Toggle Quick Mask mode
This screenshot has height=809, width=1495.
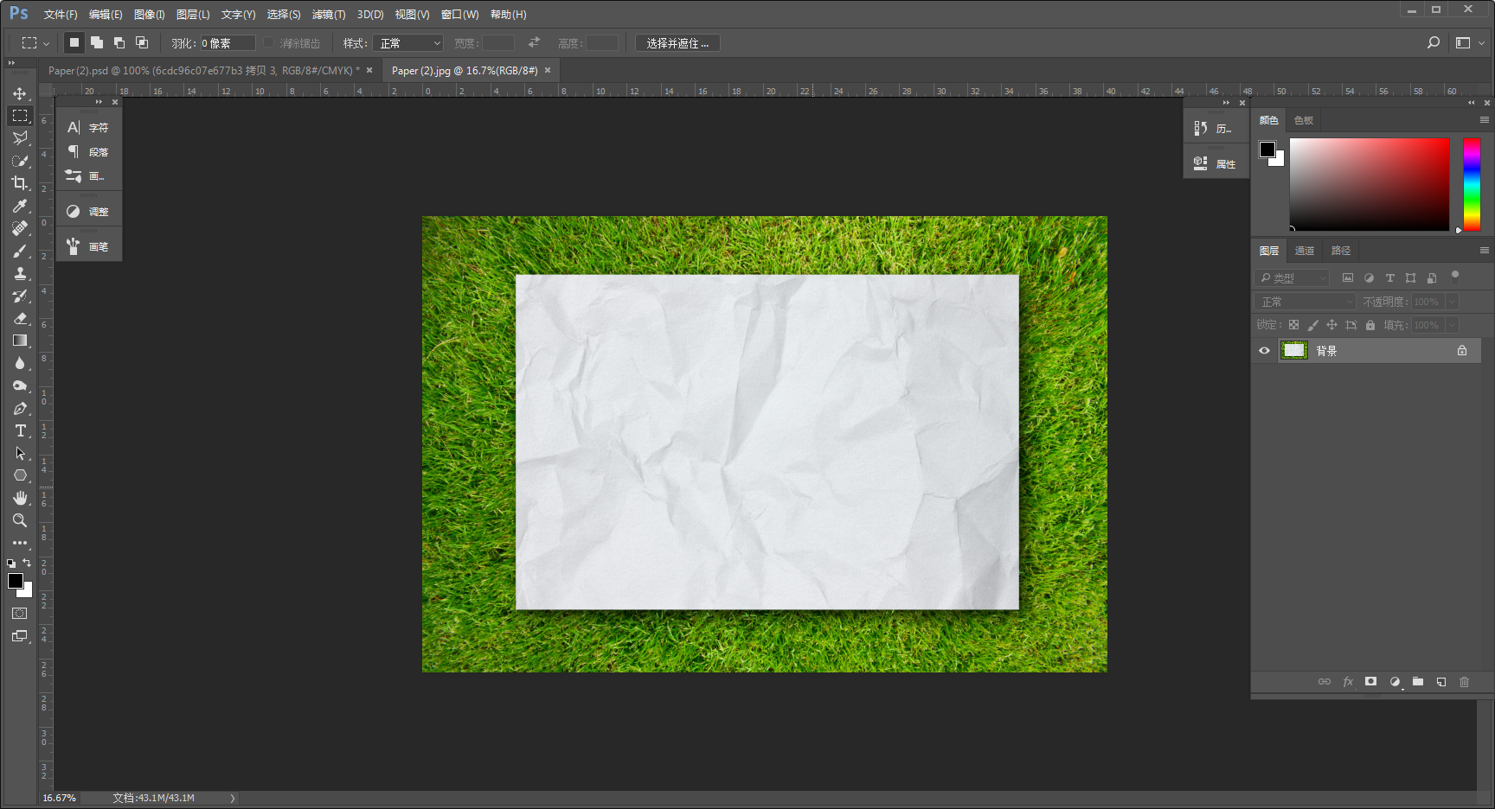(20, 614)
